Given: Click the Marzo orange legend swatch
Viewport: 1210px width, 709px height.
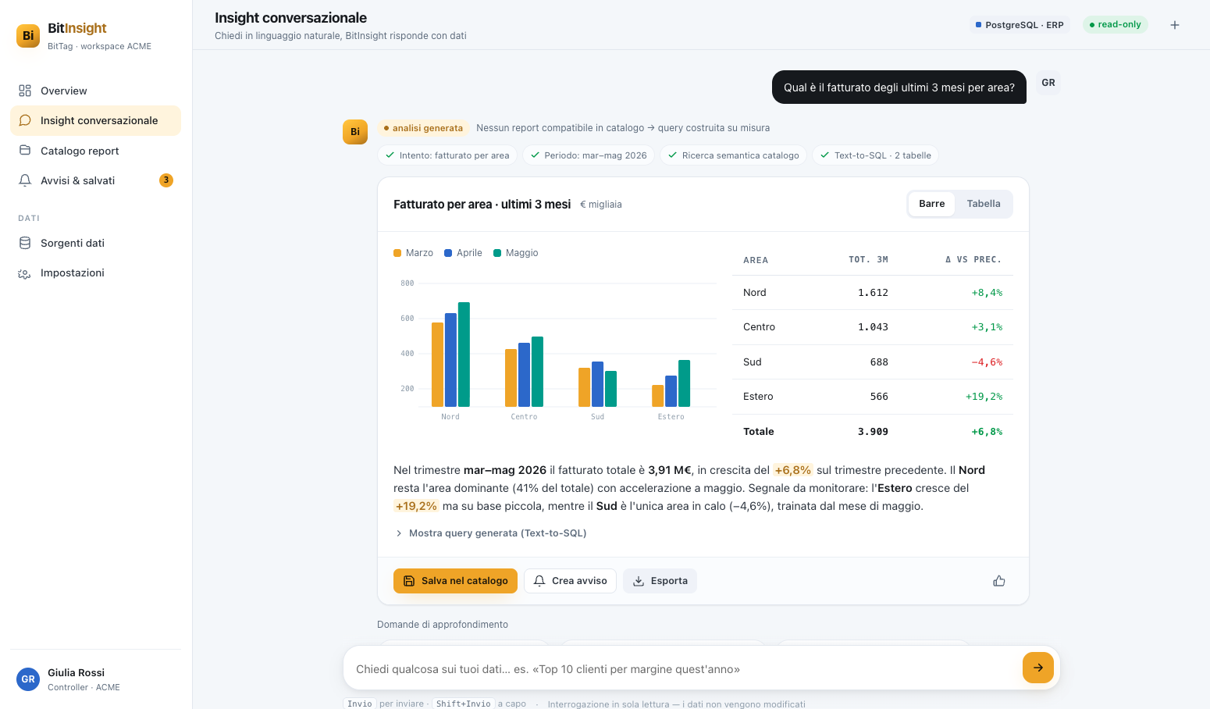Looking at the screenshot, I should point(397,253).
